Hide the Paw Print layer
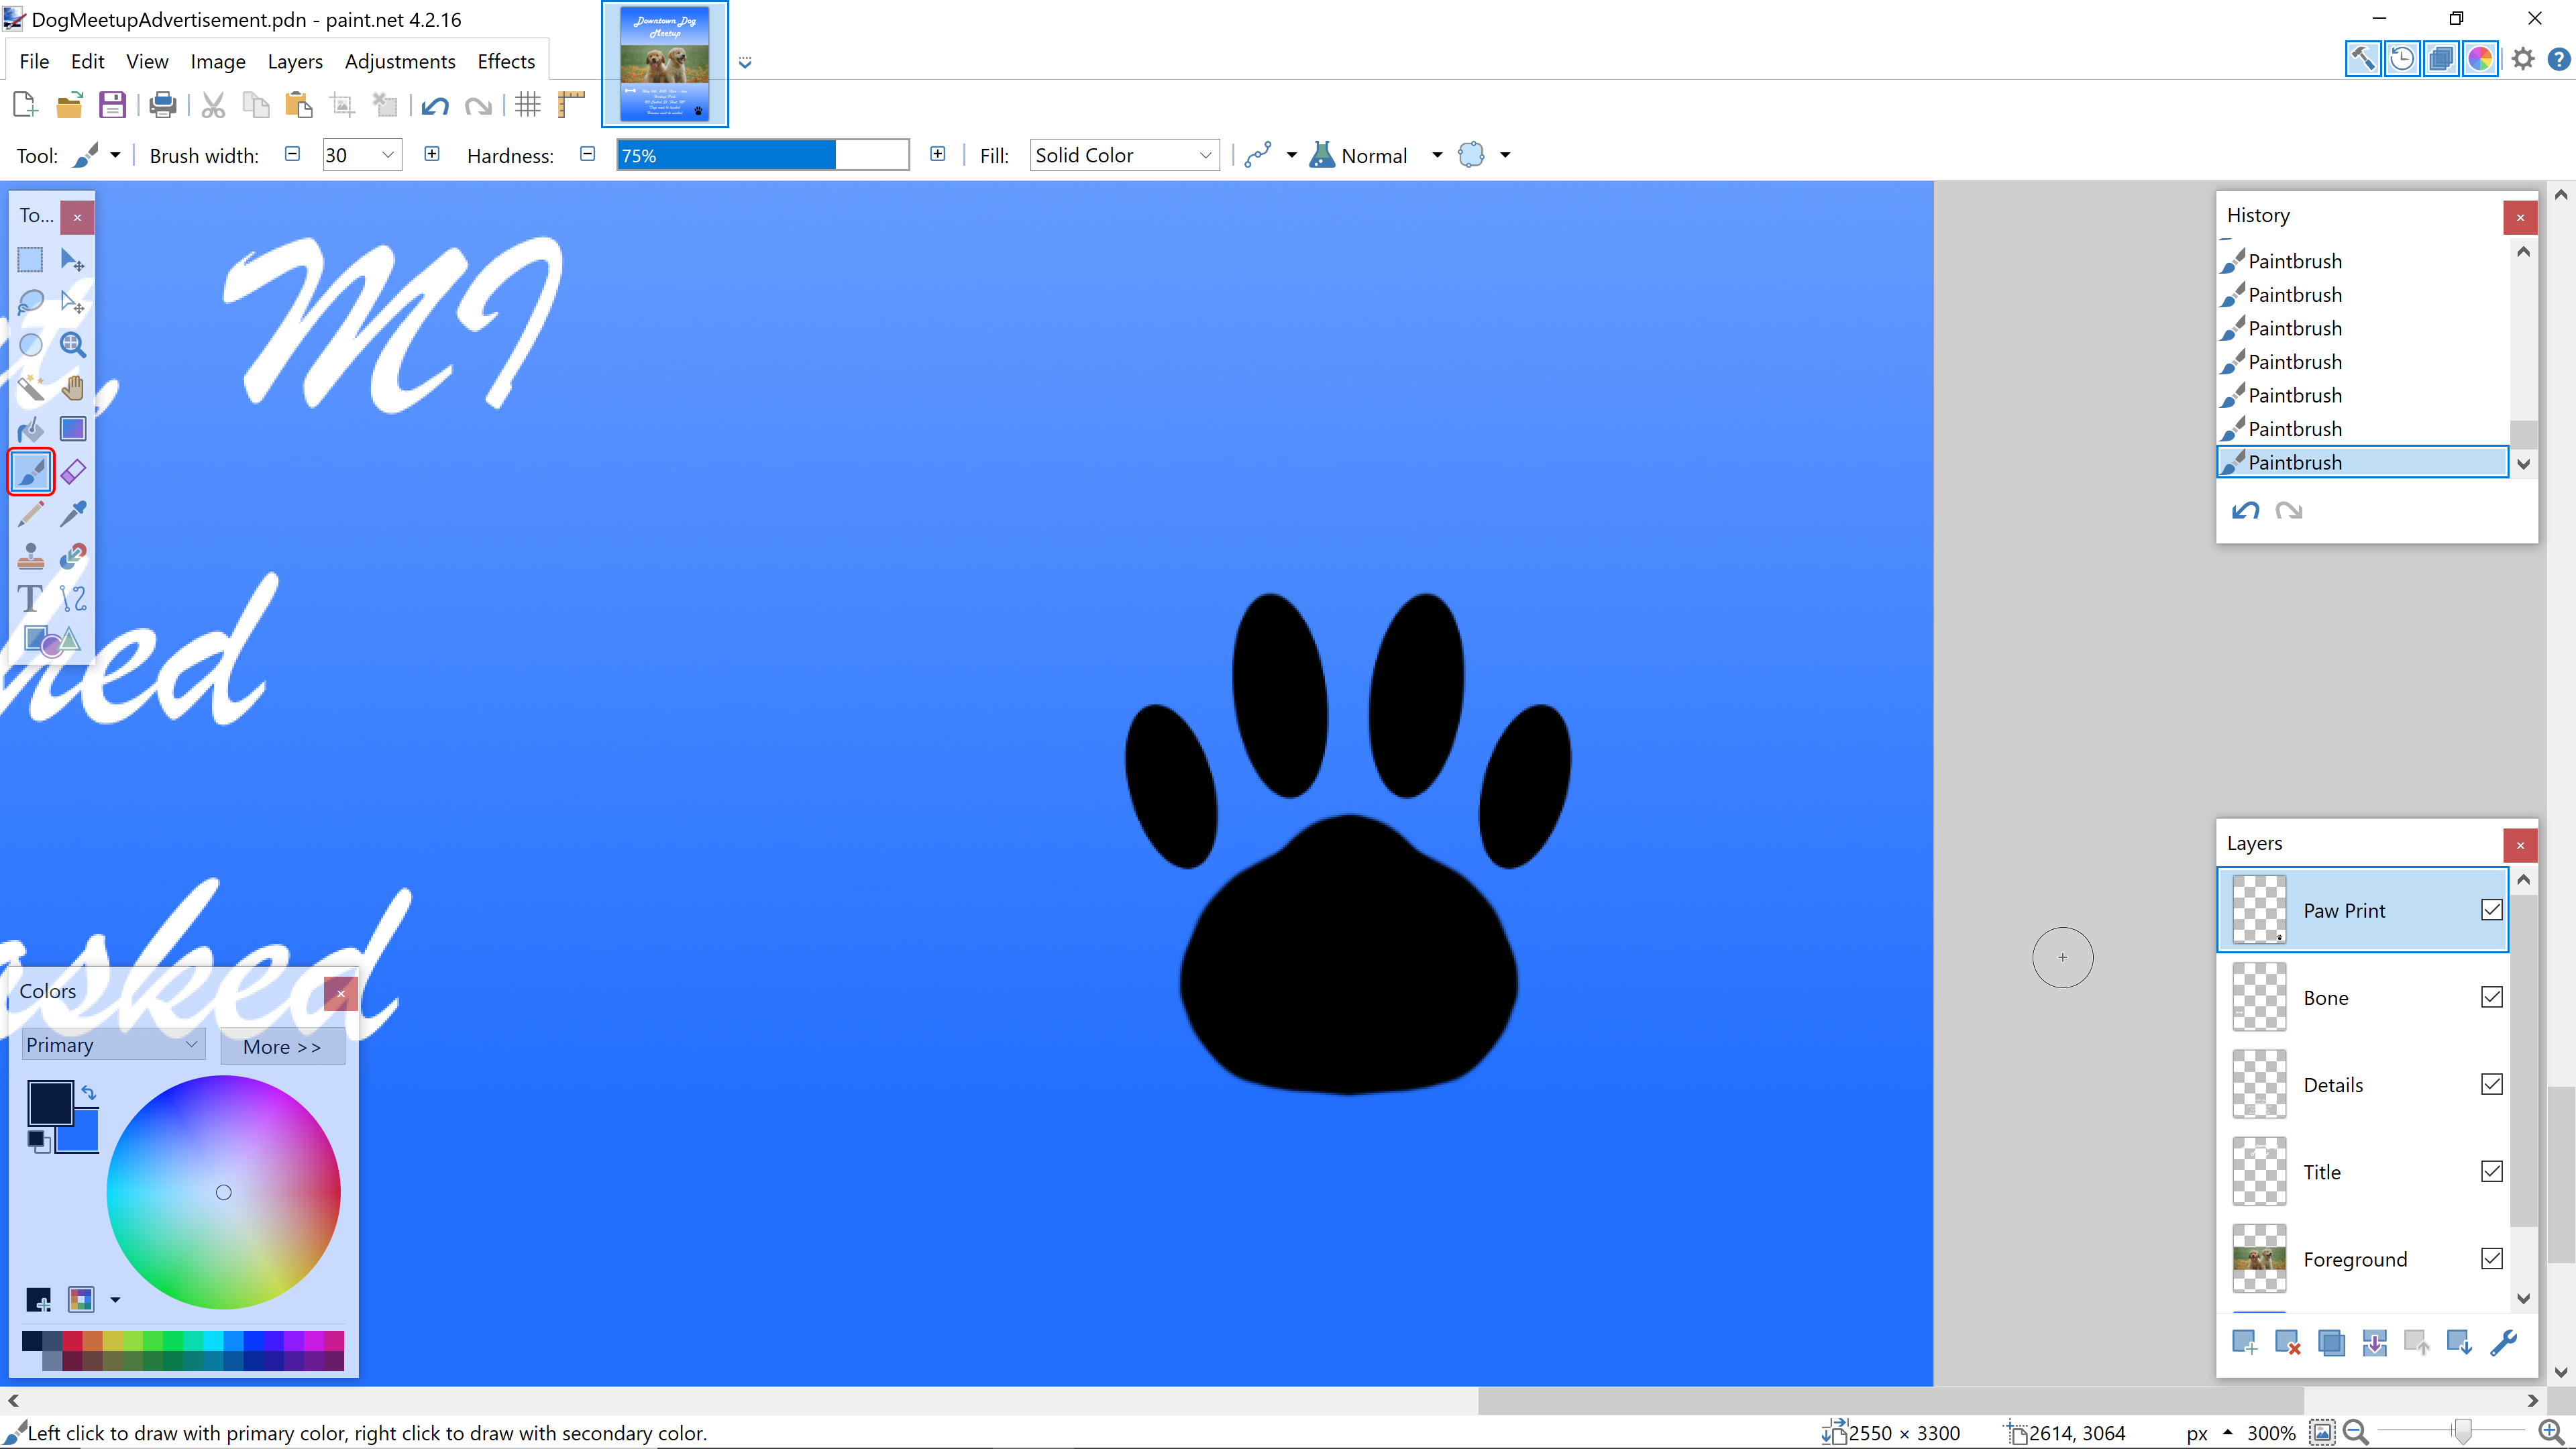 (2491, 910)
